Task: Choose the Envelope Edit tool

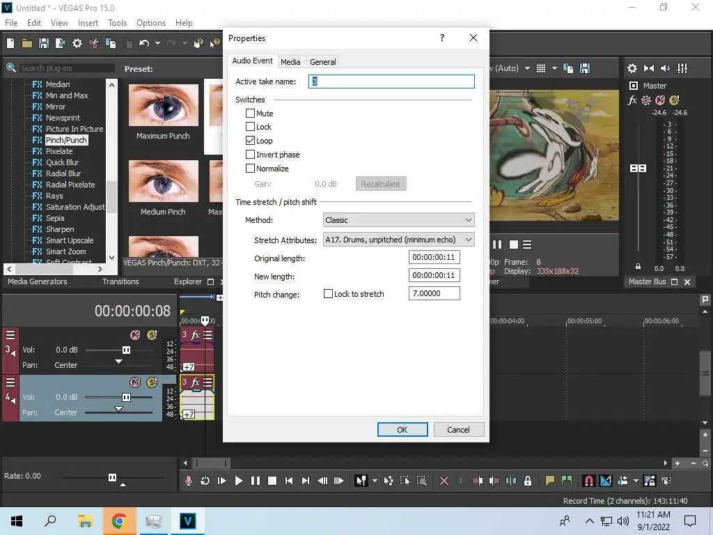Action: [x=389, y=481]
